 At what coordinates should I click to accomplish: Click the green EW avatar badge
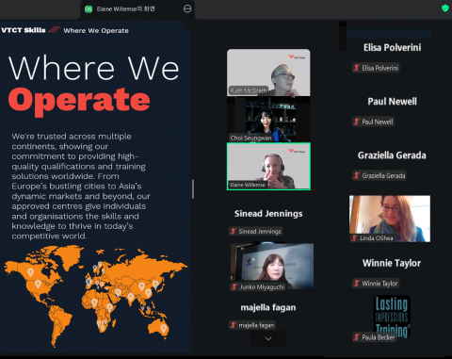[89, 9]
